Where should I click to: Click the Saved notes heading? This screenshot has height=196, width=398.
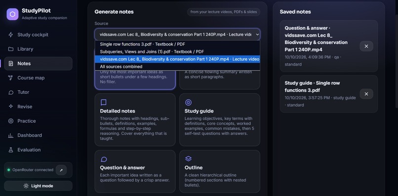[295, 12]
